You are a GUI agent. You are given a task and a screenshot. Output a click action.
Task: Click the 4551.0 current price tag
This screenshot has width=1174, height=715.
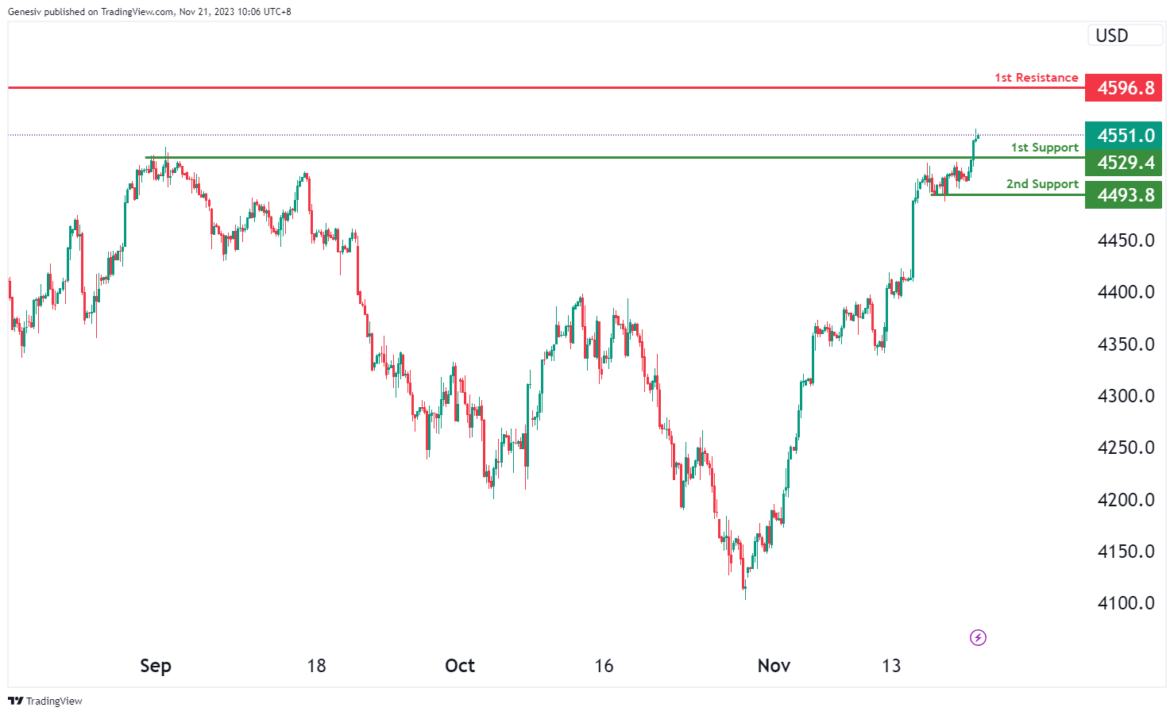pos(1124,136)
